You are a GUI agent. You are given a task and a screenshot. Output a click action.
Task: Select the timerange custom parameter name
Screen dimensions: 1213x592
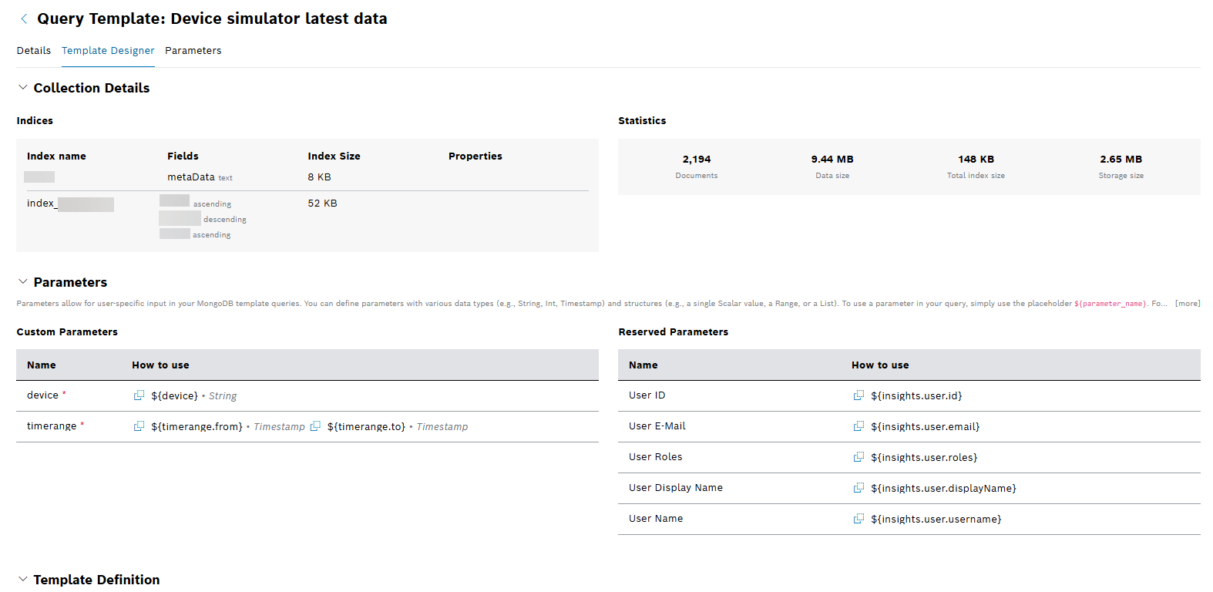pos(52,426)
